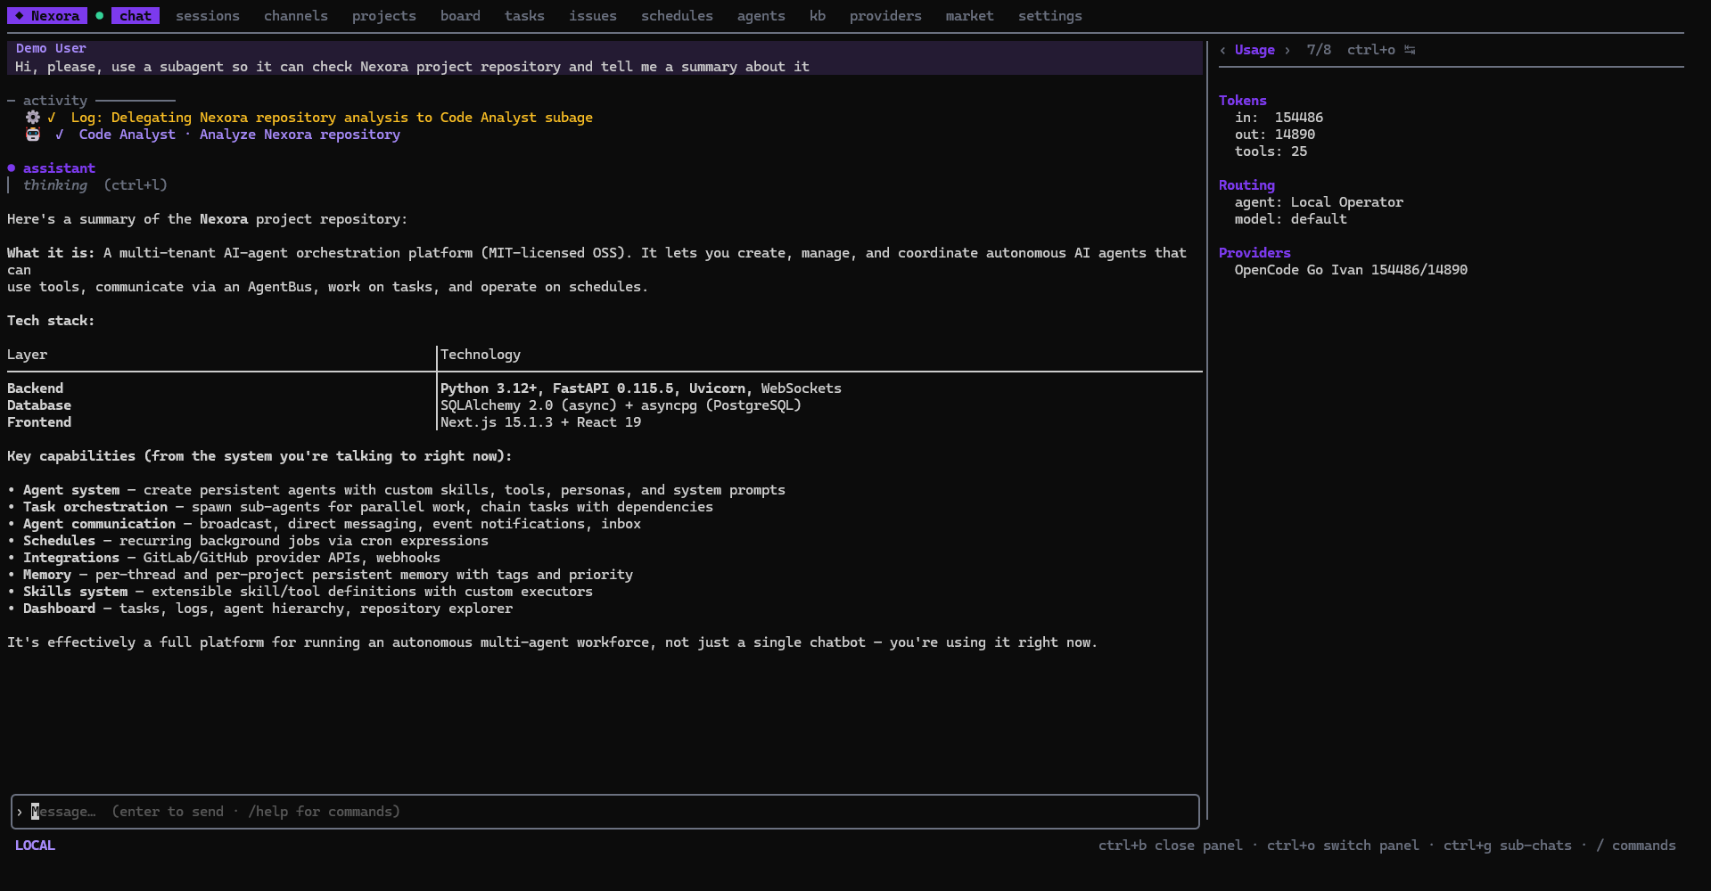Click the 'Task orchestration' bullet item
1711x891 pixels.
360,507
